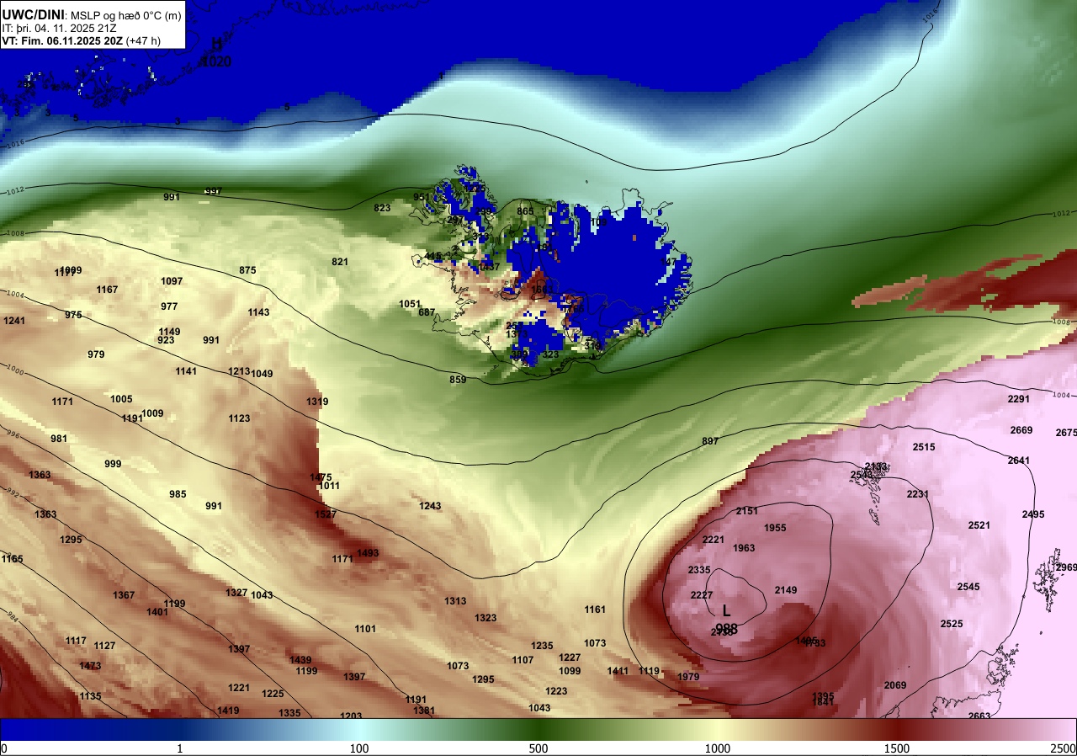Click the freezing level value 2545

click(x=968, y=587)
